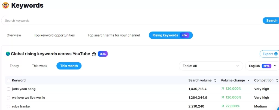Toggle the select-all Keyword checkbox

8,81
